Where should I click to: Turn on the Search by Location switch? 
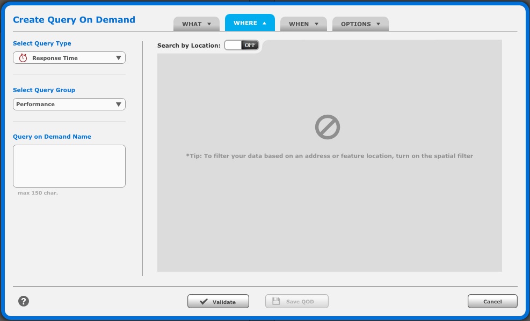click(x=241, y=46)
